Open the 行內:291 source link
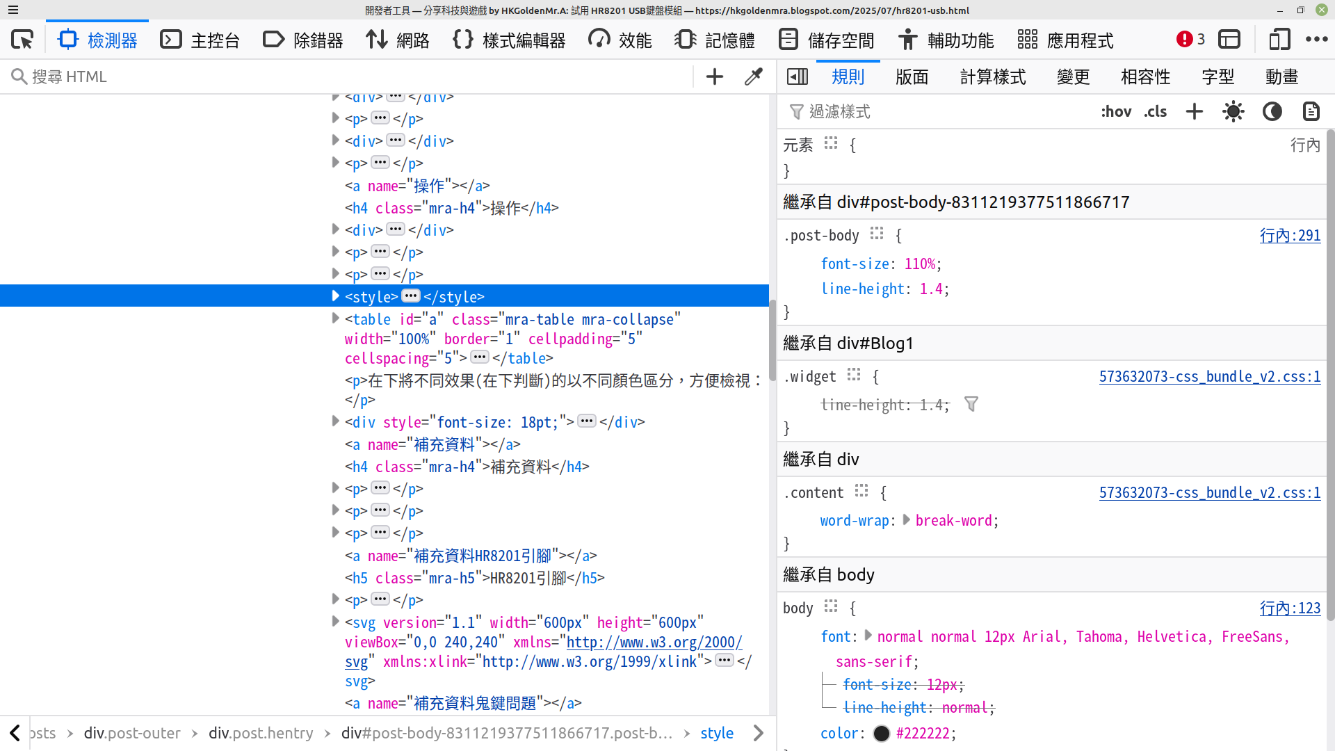Viewport: 1335px width, 751px height. coord(1290,236)
